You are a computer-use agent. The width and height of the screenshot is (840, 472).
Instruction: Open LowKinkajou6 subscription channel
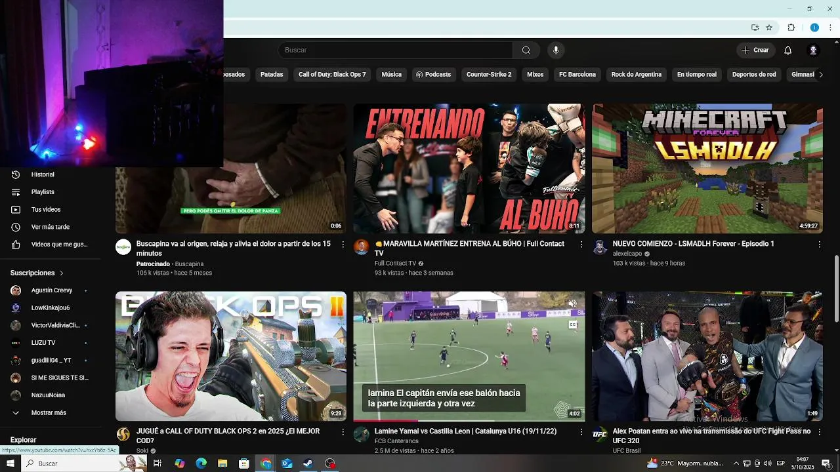click(x=50, y=308)
